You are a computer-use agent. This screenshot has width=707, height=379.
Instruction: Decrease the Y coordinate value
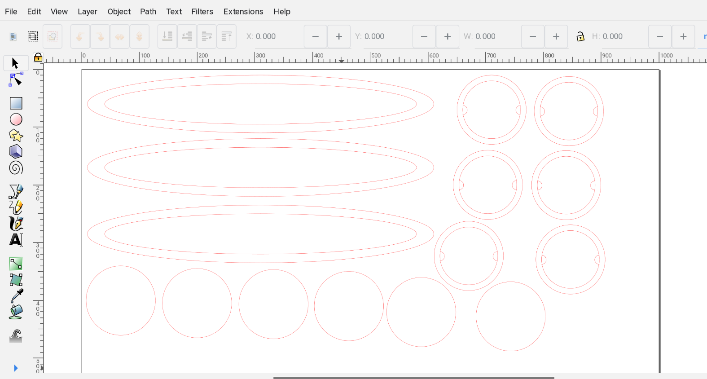point(424,36)
